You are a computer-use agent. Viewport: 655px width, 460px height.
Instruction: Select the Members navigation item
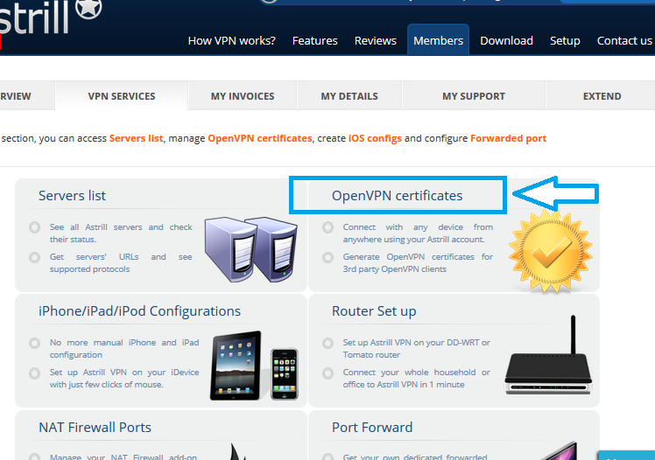click(438, 40)
